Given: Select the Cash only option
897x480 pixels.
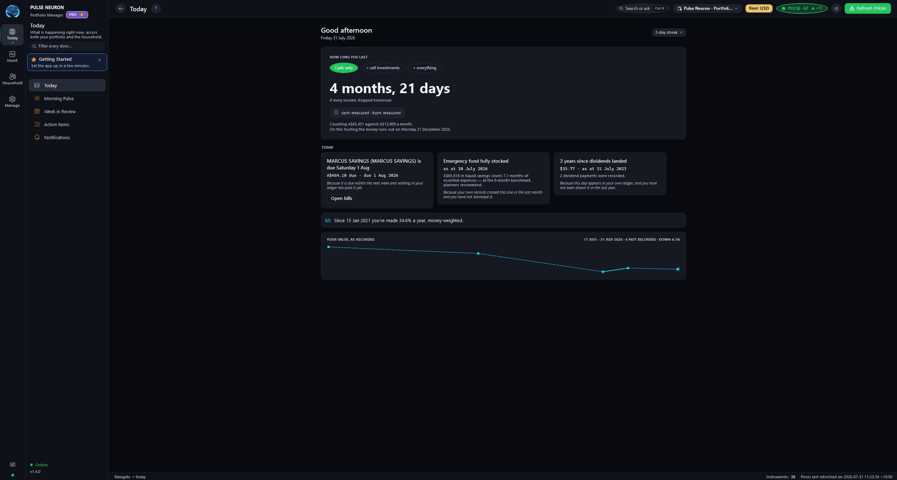Looking at the screenshot, I should coord(344,68).
